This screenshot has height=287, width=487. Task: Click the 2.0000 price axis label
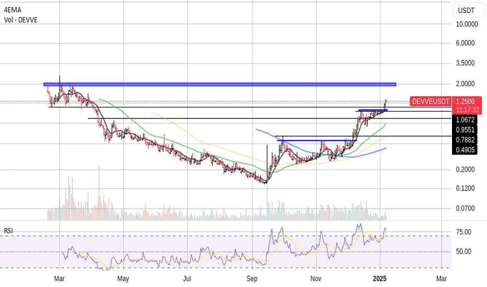pos(465,84)
